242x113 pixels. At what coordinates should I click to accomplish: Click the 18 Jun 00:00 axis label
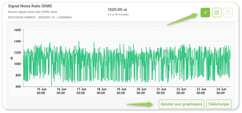coord(101,91)
